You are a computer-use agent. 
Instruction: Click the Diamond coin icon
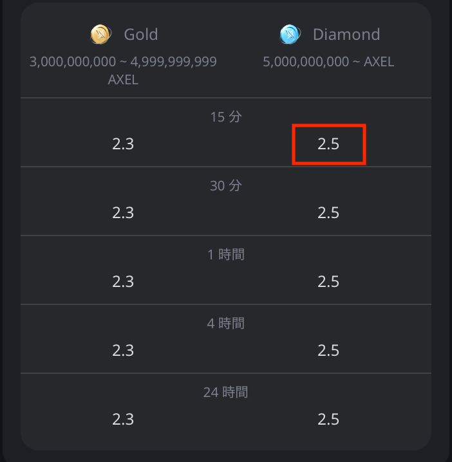point(290,34)
